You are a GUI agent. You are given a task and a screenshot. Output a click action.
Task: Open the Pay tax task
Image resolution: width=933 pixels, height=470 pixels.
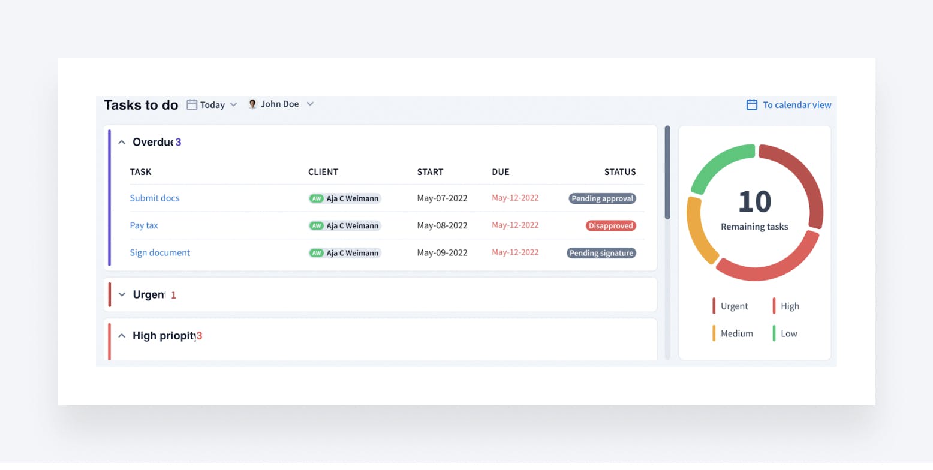point(144,226)
